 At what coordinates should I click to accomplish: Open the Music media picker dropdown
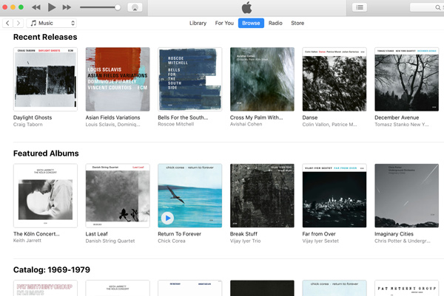pyautogui.click(x=52, y=23)
